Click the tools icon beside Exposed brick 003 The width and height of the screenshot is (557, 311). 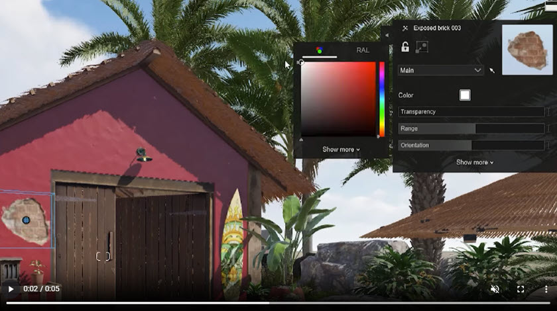pos(404,28)
